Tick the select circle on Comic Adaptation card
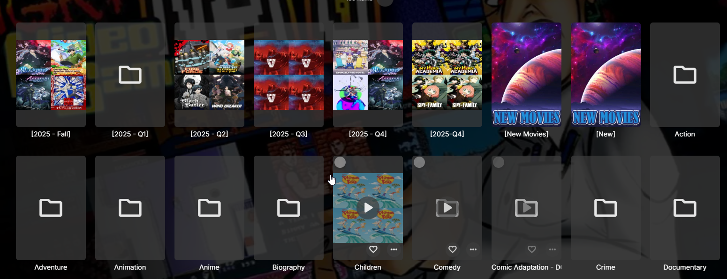Viewport: 727px width, 279px height. tap(499, 162)
